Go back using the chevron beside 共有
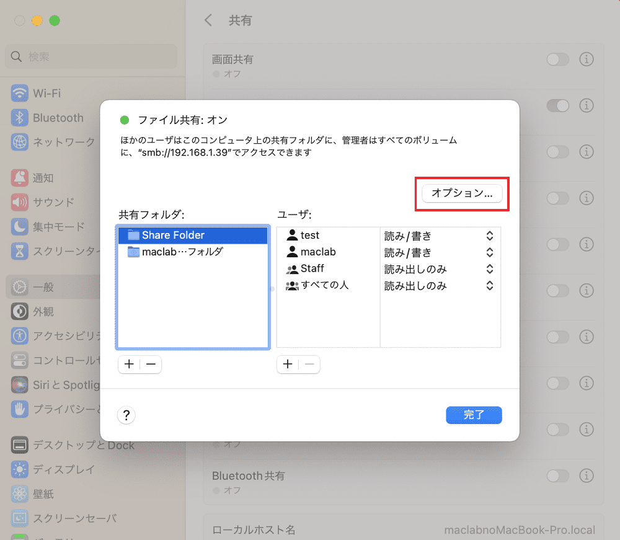This screenshot has height=540, width=620. pyautogui.click(x=208, y=20)
